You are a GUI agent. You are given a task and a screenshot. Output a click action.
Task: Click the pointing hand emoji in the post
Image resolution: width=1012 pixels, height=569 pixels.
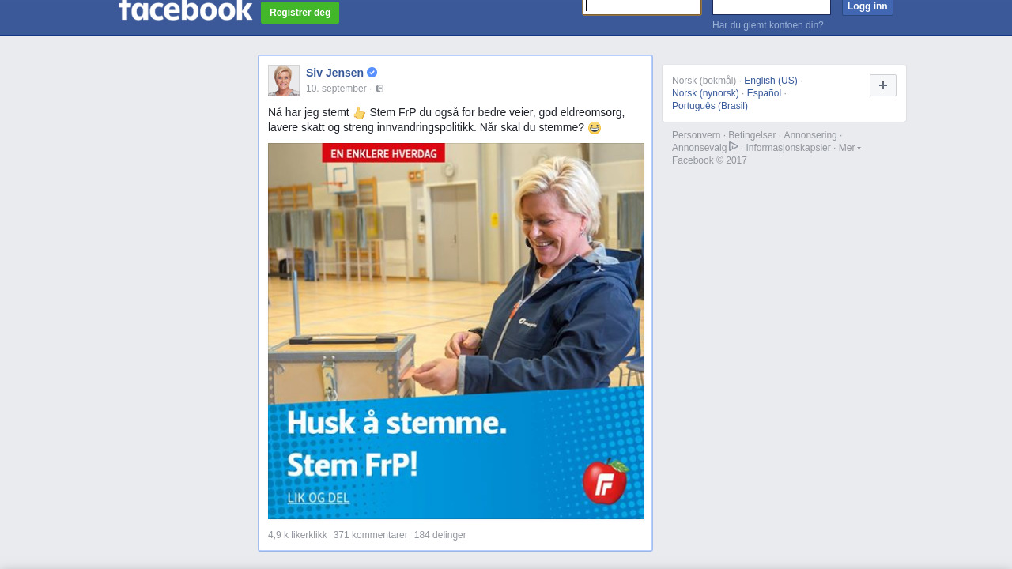(x=360, y=113)
